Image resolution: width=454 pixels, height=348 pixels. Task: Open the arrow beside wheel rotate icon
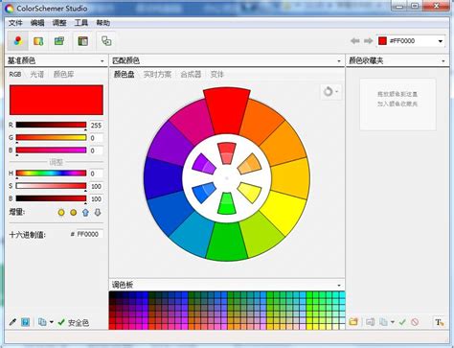coord(337,92)
